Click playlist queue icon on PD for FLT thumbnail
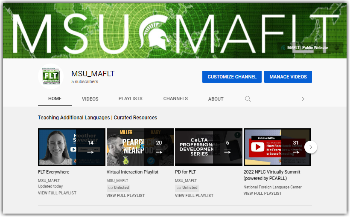This screenshot has height=217, width=350. pos(227,152)
